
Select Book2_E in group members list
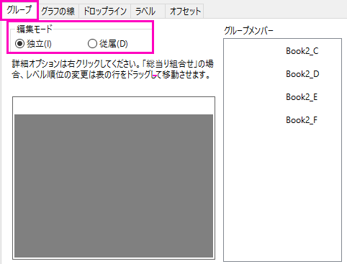pos(302,97)
